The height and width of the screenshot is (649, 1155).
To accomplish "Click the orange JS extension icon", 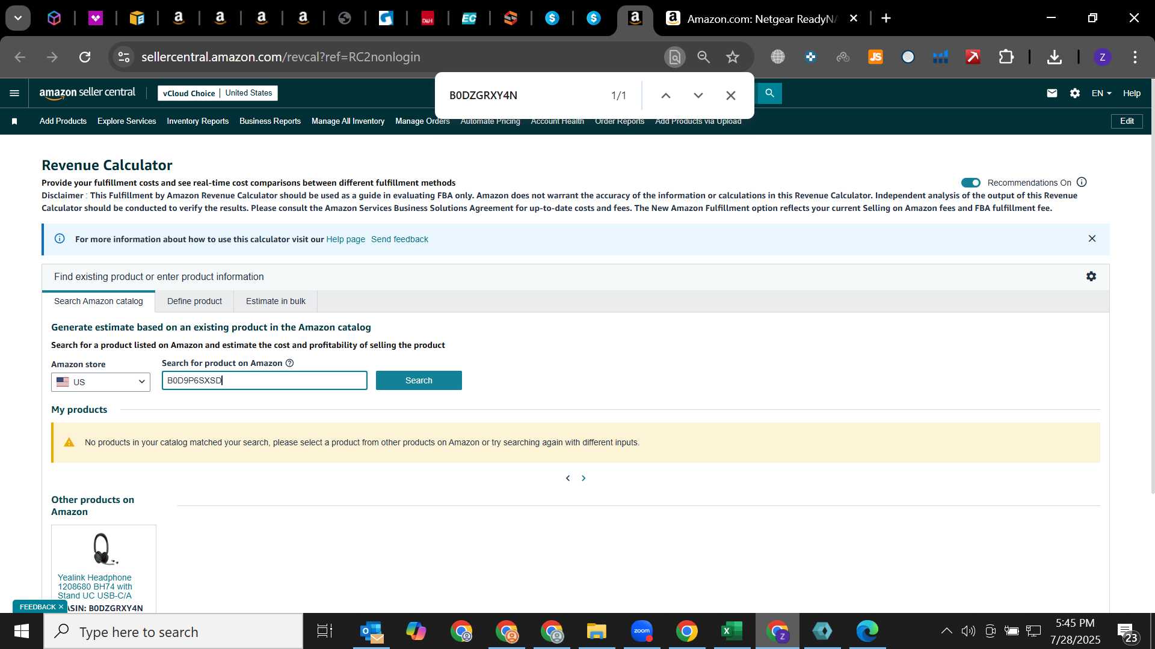I will click(x=875, y=57).
